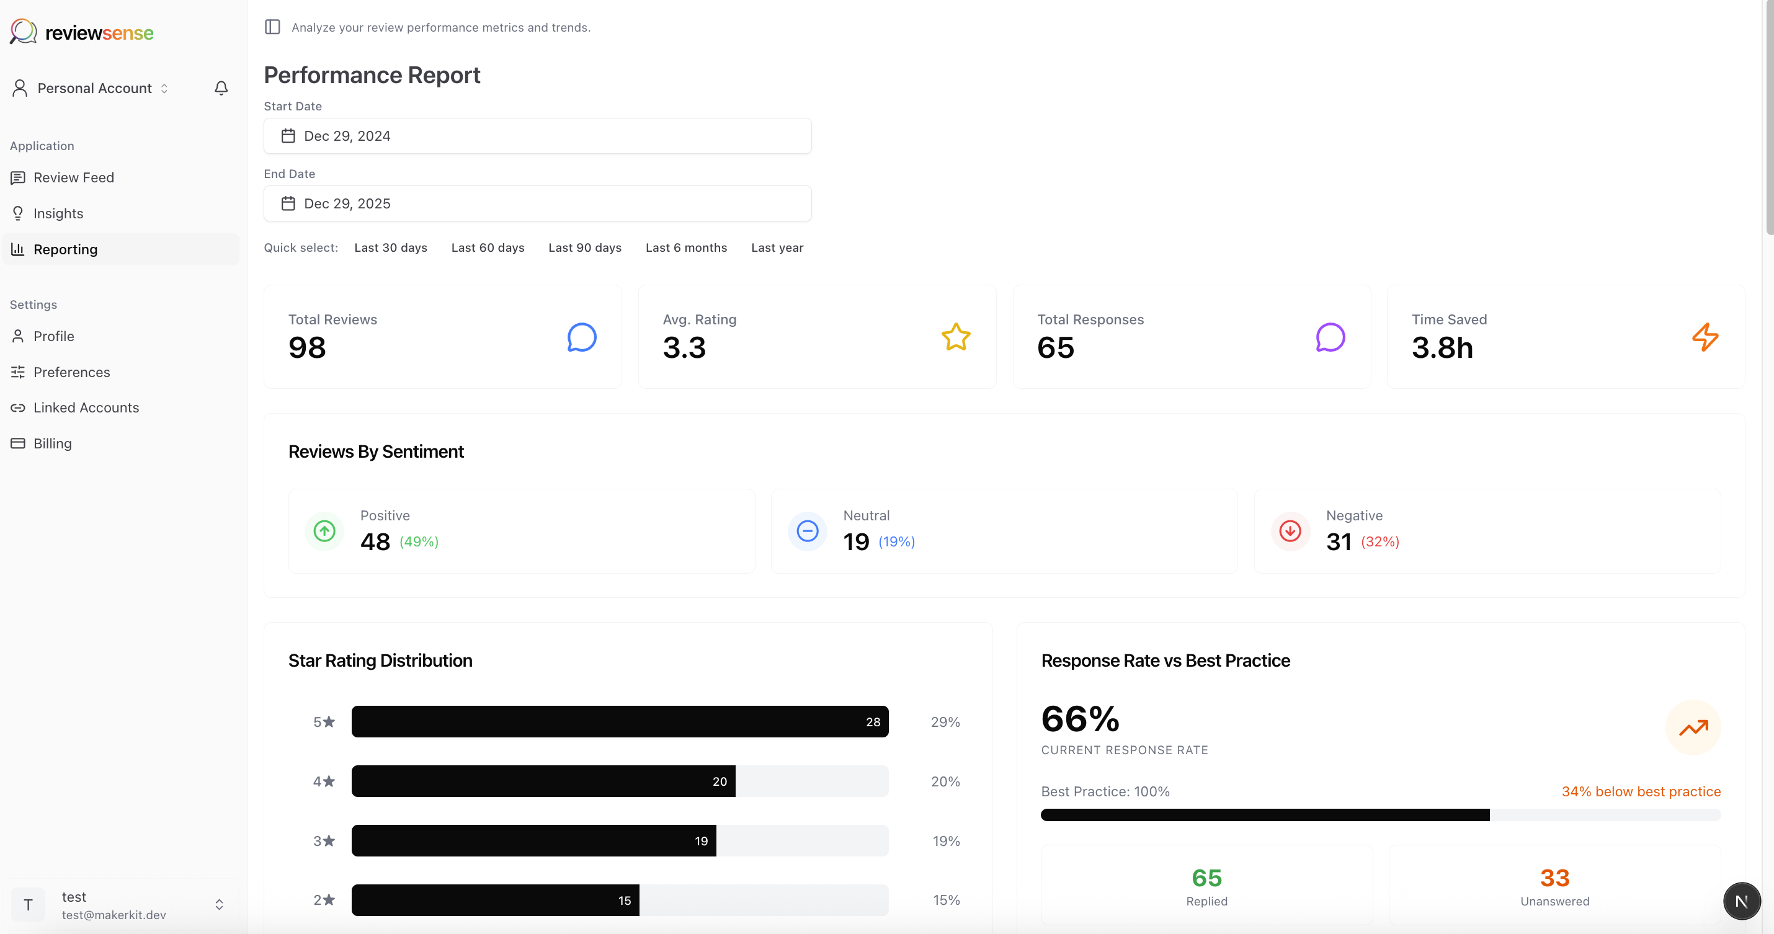This screenshot has height=934, width=1774.
Task: Collapse the sidebar using the panel icon
Action: [x=272, y=27]
